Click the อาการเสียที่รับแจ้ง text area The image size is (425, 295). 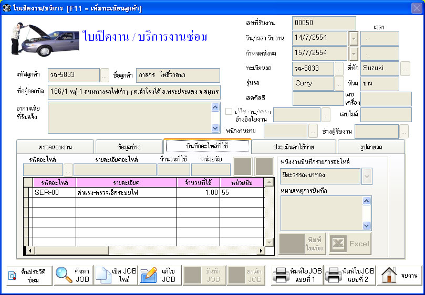pos(129,117)
